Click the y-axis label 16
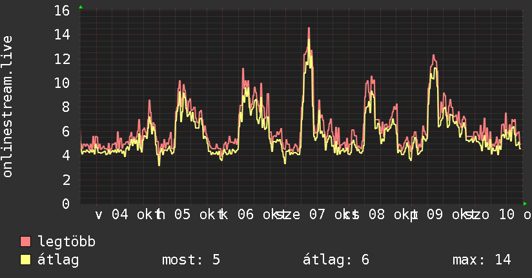 pyautogui.click(x=62, y=10)
